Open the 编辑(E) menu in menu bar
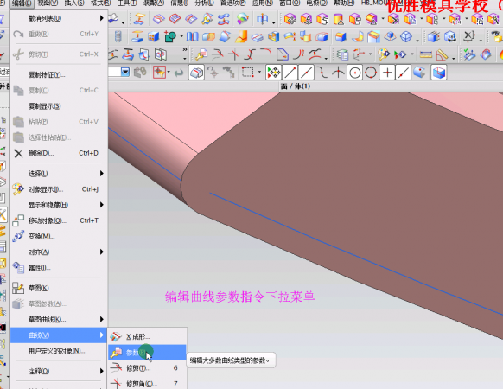This screenshot has height=389, width=503. (x=22, y=3)
